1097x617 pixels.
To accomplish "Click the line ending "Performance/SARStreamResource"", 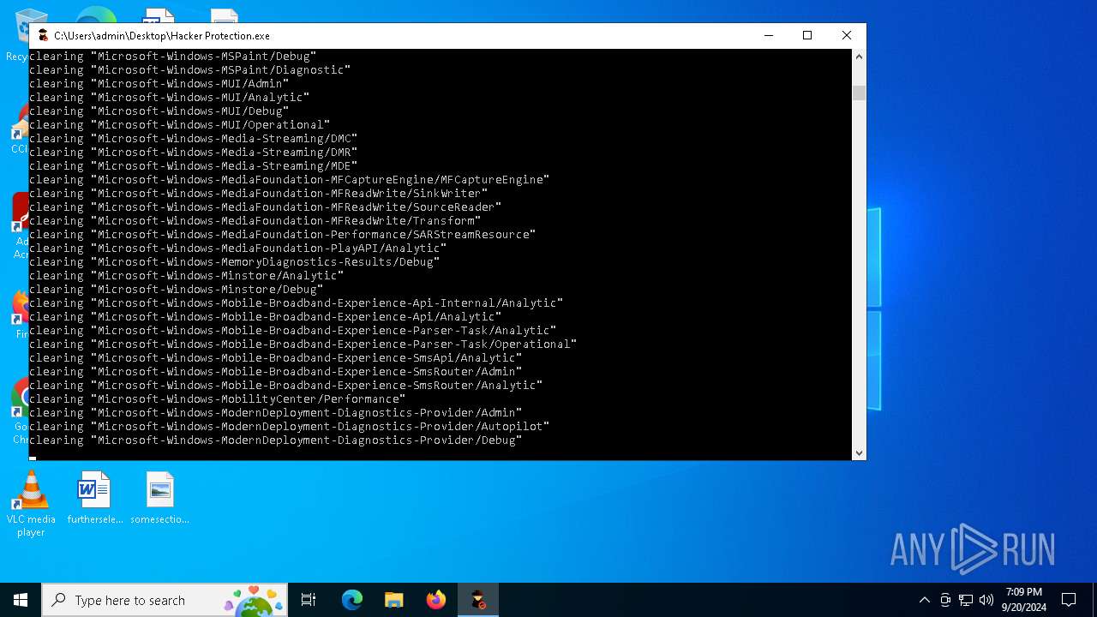I will tap(283, 234).
